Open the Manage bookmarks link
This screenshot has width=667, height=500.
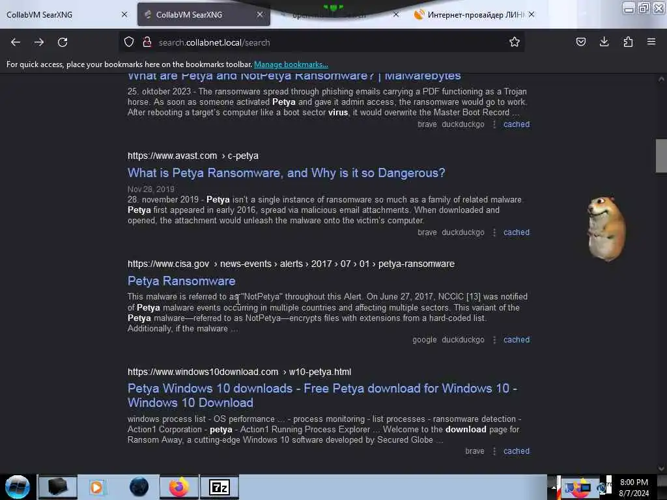291,64
